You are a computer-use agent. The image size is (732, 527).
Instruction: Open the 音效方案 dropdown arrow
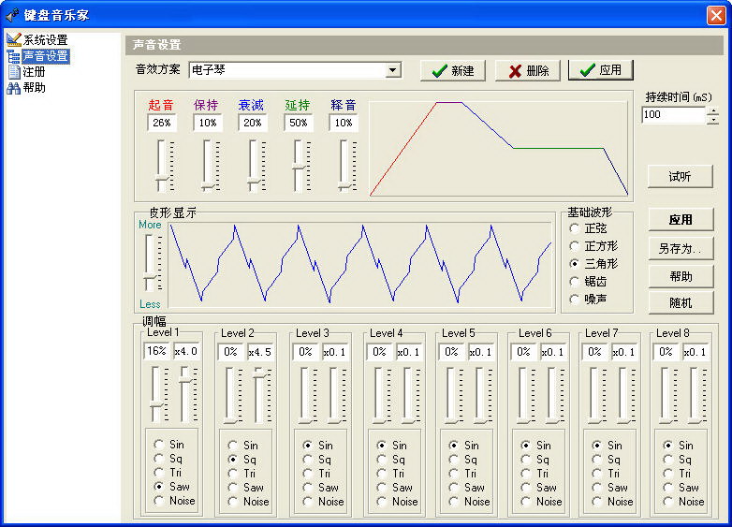click(393, 70)
